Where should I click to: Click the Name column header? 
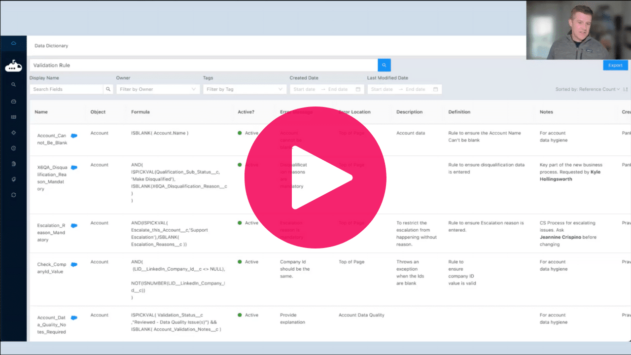point(41,112)
